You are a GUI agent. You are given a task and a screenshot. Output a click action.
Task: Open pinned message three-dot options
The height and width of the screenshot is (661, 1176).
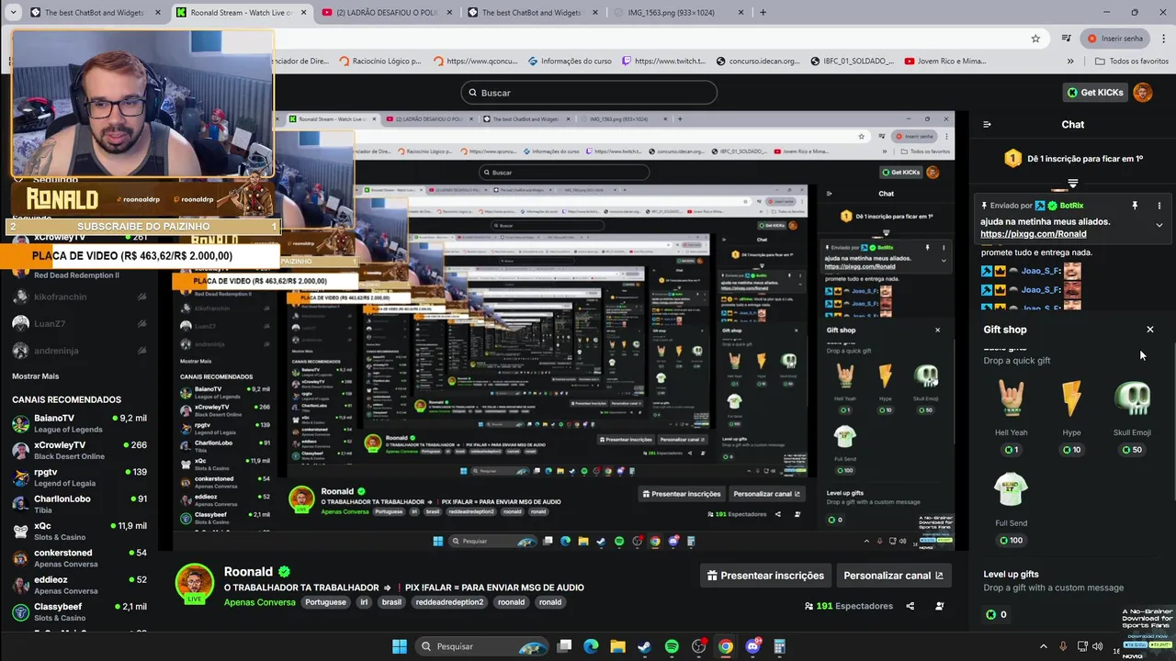click(x=1159, y=206)
